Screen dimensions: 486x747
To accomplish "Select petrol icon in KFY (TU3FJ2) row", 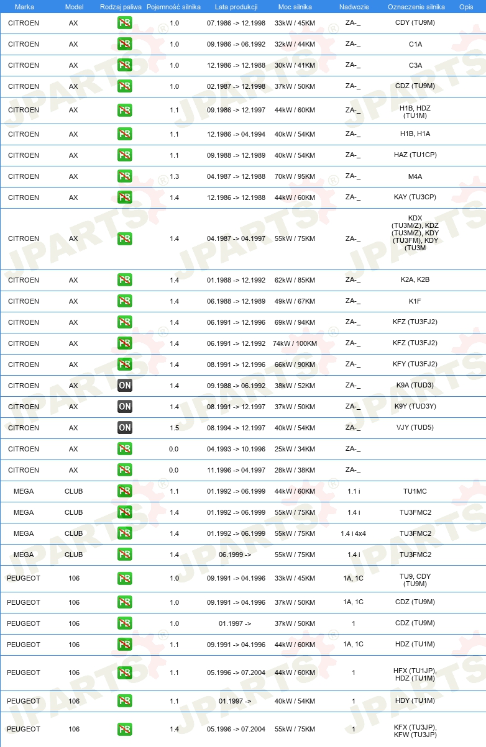I will pos(125,364).
